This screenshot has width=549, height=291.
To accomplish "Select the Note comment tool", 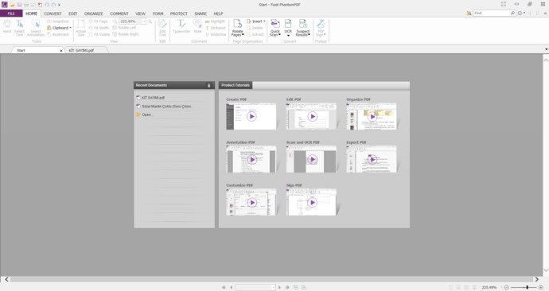I will (197, 26).
